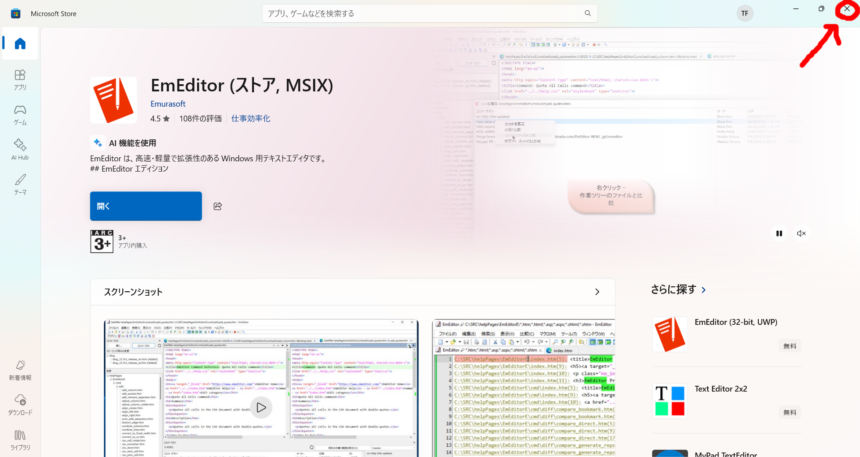The image size is (860, 457).
Task: Play the first screenshot video thumbnail
Action: [x=261, y=408]
